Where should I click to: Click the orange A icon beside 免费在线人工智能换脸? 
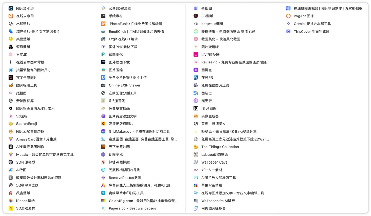click(103, 185)
